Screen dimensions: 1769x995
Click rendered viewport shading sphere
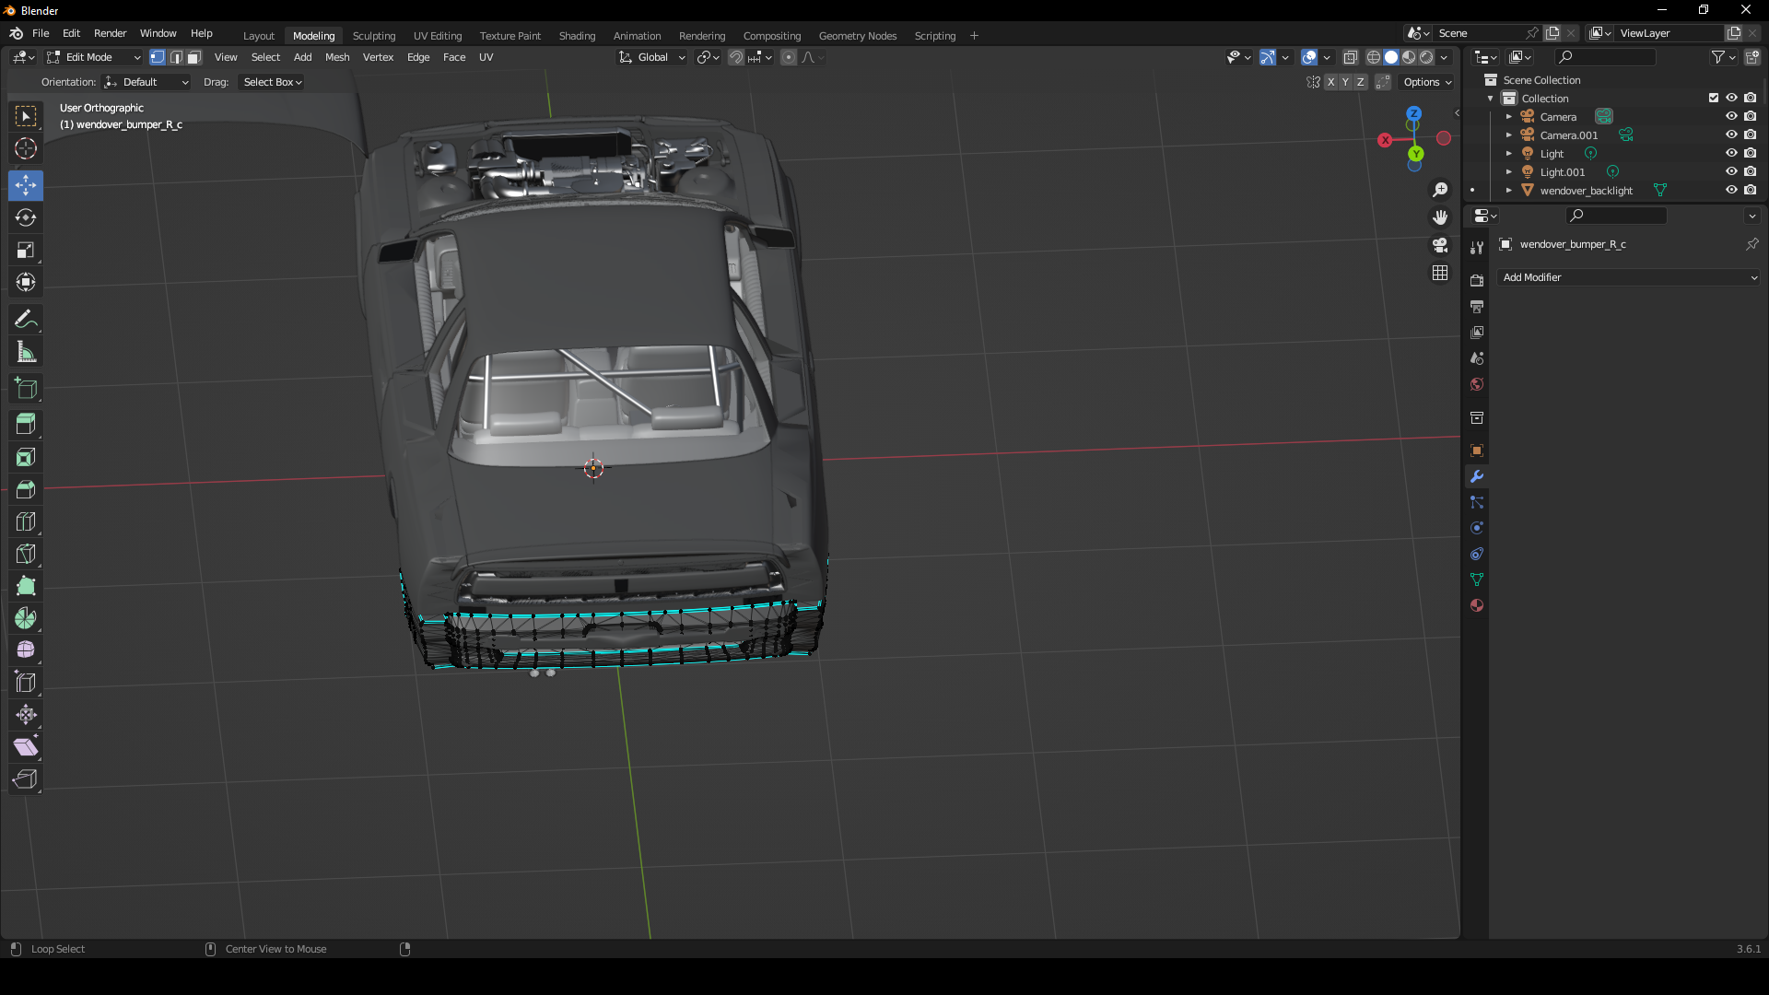coord(1426,57)
